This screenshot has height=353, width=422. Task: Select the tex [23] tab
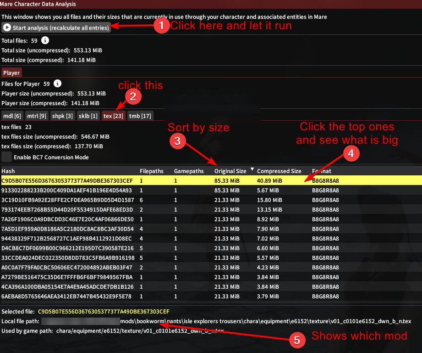click(x=113, y=116)
